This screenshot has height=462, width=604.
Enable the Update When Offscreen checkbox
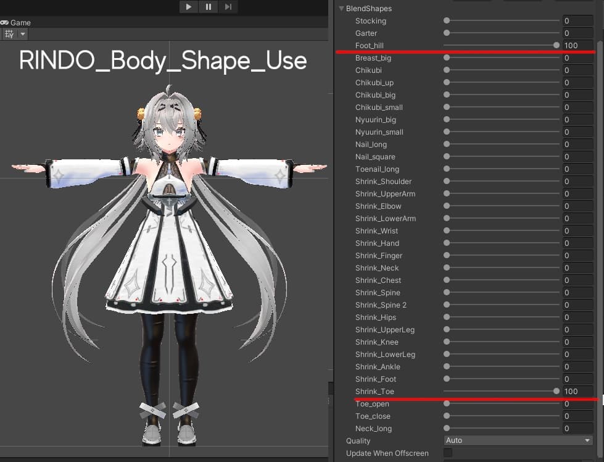pyautogui.click(x=449, y=453)
